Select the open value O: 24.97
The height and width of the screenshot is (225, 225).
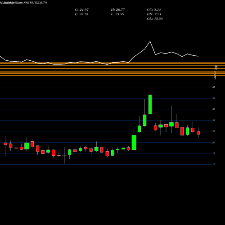coord(82,10)
